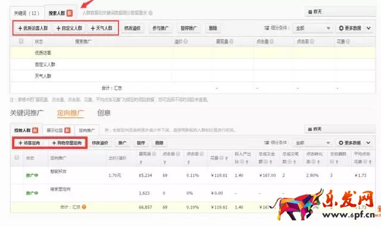Click the 花费 help icon in the 搜索人群 table

coord(348,42)
